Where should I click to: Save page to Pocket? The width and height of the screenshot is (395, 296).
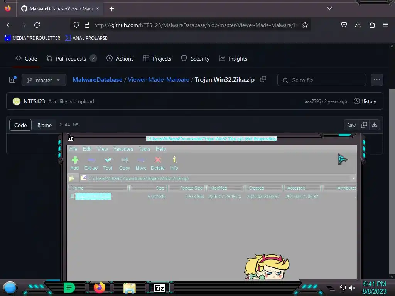pyautogui.click(x=344, y=25)
